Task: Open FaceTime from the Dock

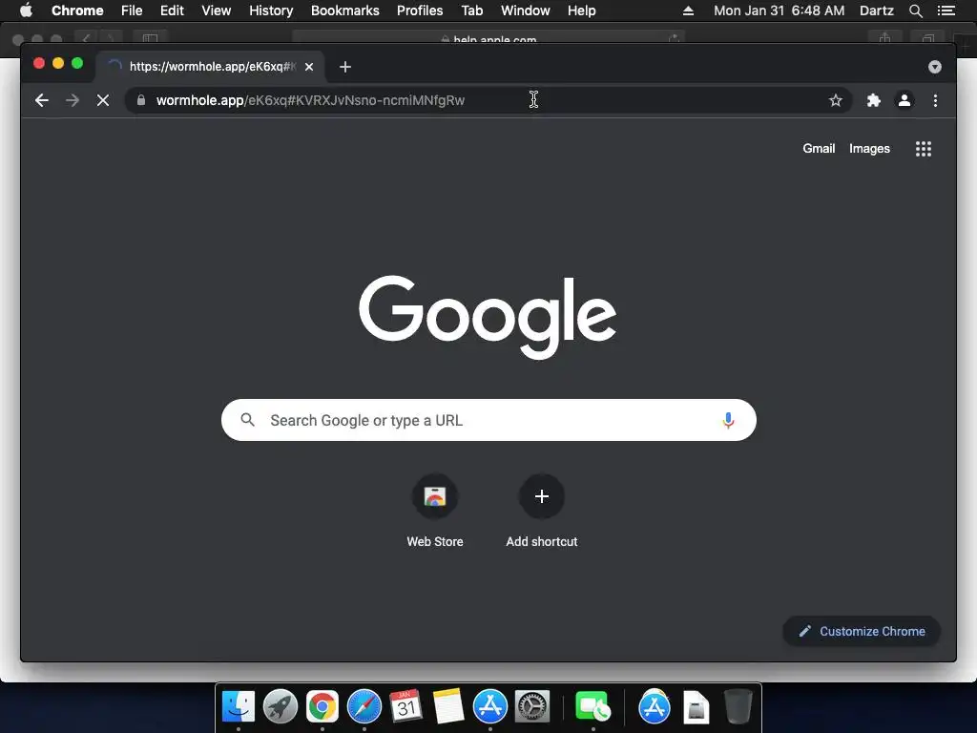Action: coord(592,707)
